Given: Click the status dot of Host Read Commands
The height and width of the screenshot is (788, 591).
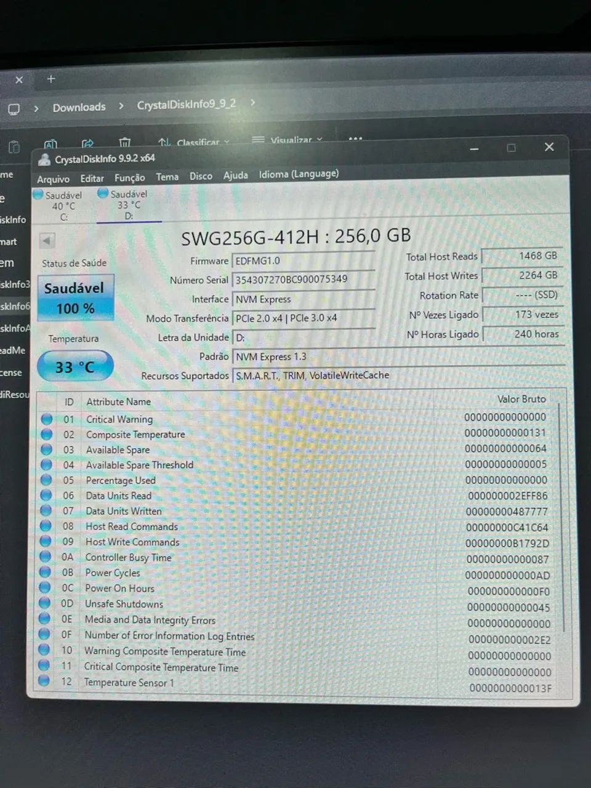Looking at the screenshot, I should (x=46, y=526).
